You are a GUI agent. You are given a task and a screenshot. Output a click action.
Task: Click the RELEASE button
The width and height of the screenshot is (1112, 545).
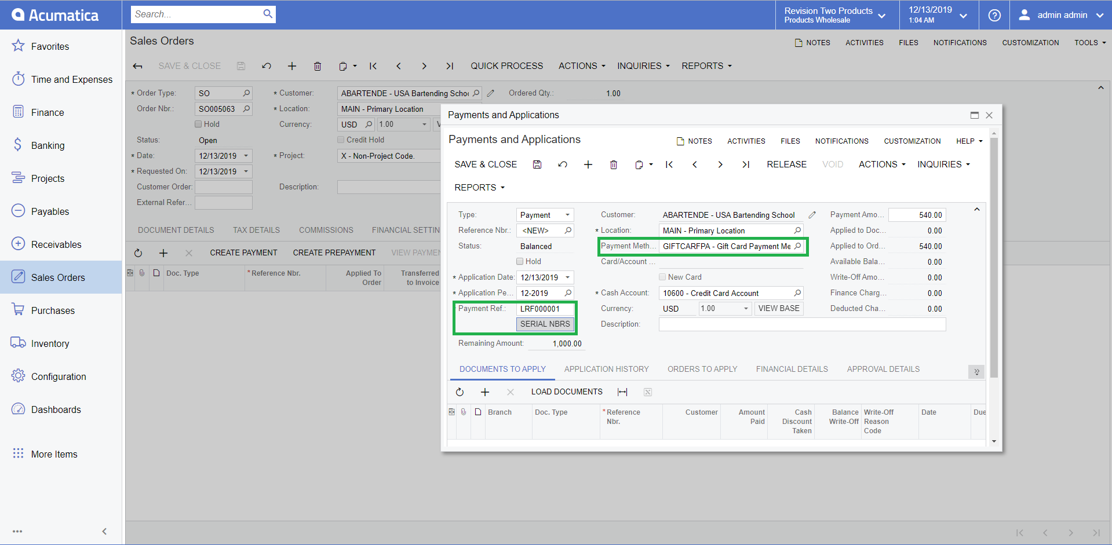[x=786, y=164]
